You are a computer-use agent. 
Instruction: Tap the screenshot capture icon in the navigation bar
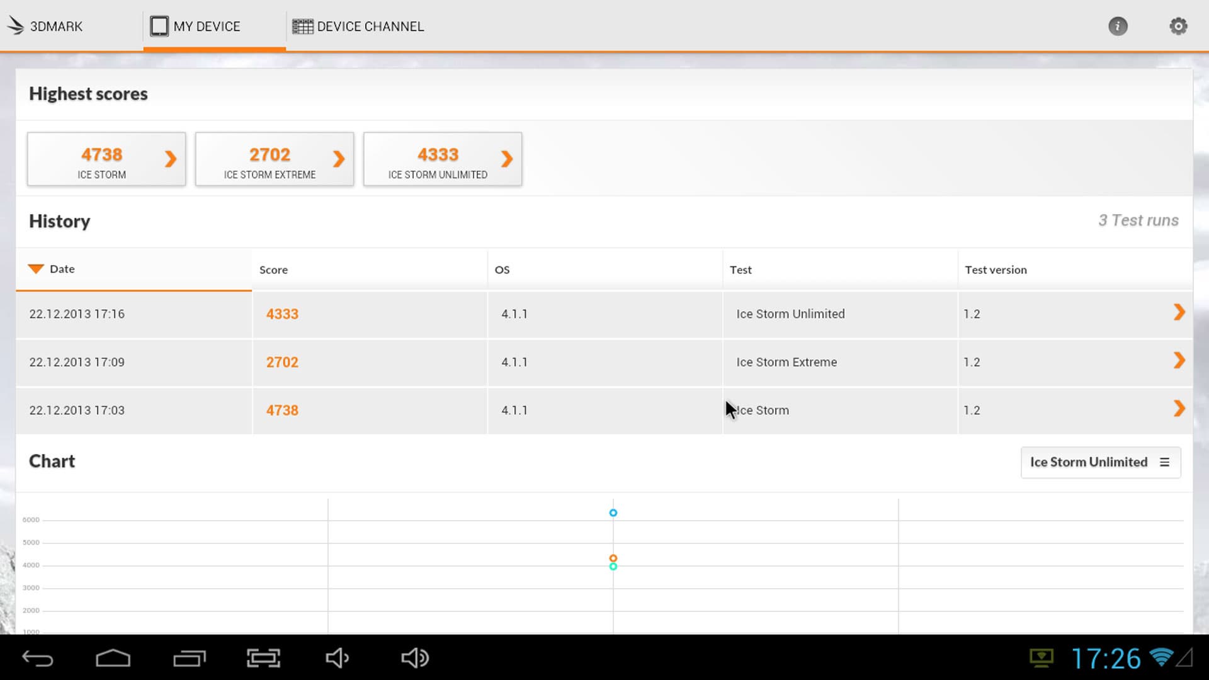[x=263, y=658]
